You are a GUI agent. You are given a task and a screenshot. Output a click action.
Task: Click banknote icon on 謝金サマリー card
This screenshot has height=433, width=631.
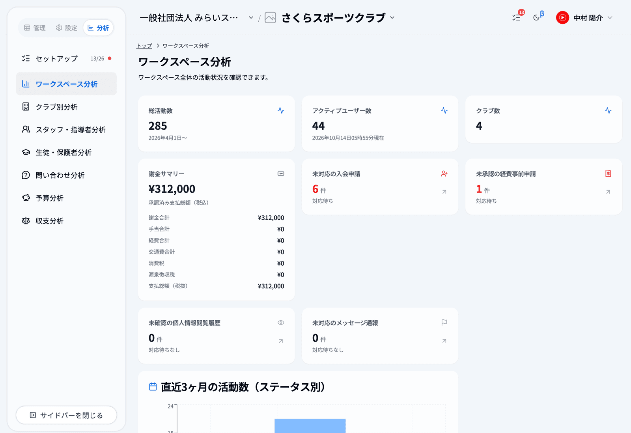(281, 174)
